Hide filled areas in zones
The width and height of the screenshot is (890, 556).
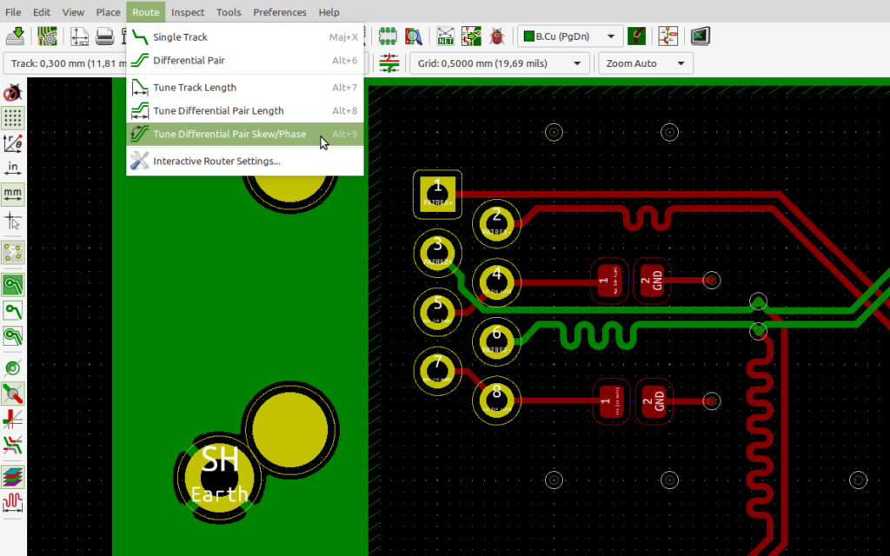[x=12, y=310]
